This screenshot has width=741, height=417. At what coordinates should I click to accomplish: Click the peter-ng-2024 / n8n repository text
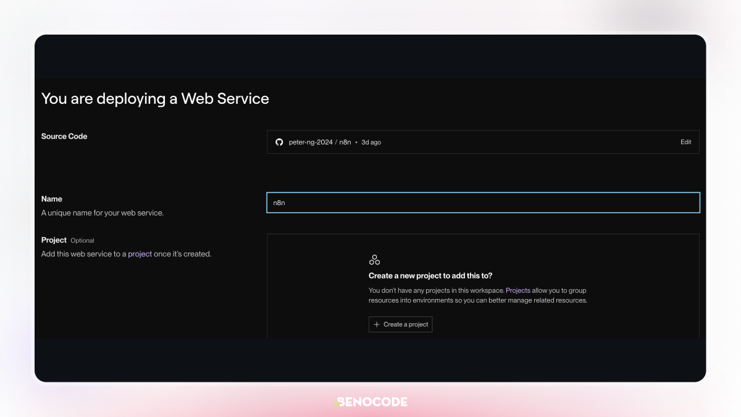click(320, 142)
